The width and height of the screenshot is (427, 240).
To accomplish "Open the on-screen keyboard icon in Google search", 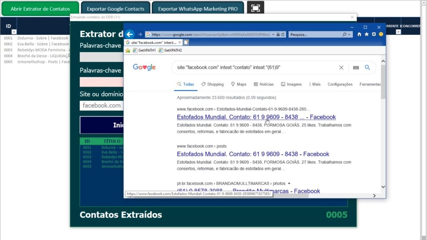I will [x=356, y=68].
